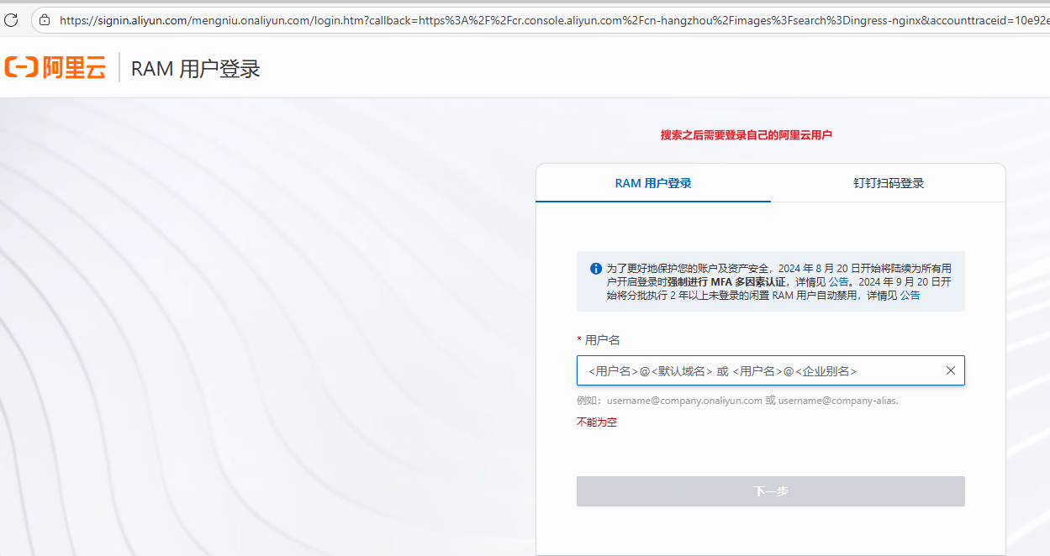Image resolution: width=1050 pixels, height=556 pixels.
Task: Click the 下一步 button
Action: click(x=770, y=491)
